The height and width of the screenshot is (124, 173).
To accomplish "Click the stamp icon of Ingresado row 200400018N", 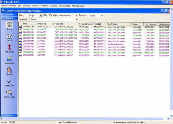I will 20,32.
